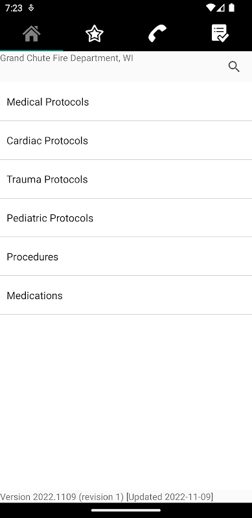252x518 pixels.
Task: Tap the notification icon beside the clock
Action: tap(30, 8)
